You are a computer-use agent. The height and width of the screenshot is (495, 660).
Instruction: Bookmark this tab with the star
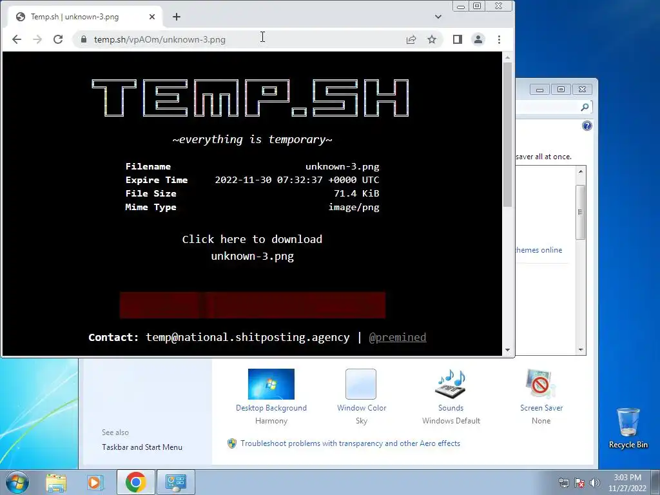432,39
